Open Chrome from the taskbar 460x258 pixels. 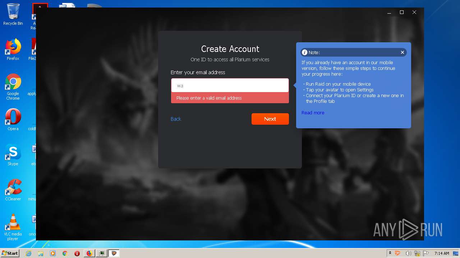coord(65,253)
